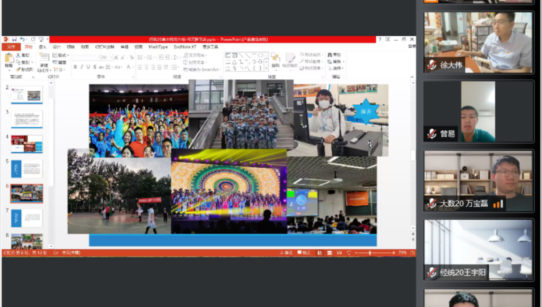Toggle Underline formatting
This screenshot has width=542, height=307.
pos(88,67)
